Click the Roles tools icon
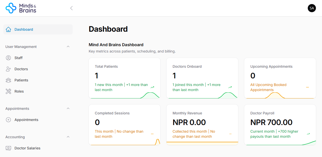Screen dimensions: 322x157 [x=8, y=91]
